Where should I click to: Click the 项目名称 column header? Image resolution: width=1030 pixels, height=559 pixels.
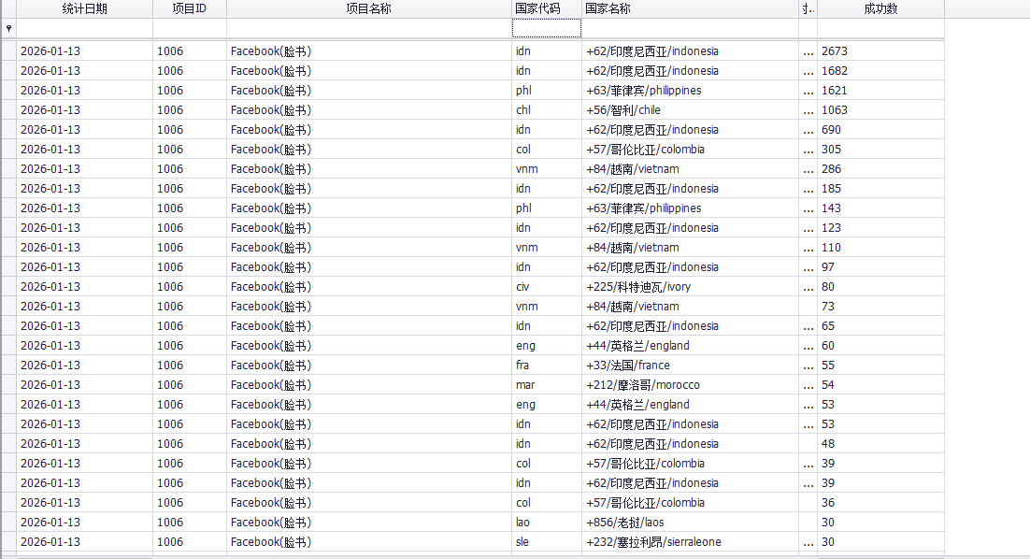368,8
